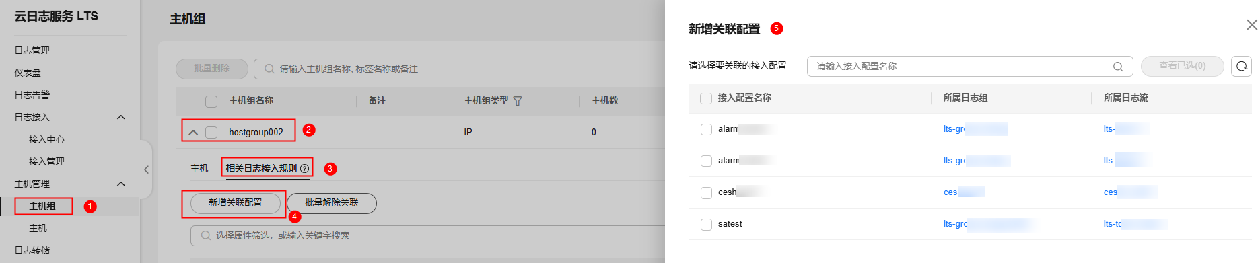Click the search magnifier in the access config field
Screen dimensions: 1260x263
[1118, 67]
